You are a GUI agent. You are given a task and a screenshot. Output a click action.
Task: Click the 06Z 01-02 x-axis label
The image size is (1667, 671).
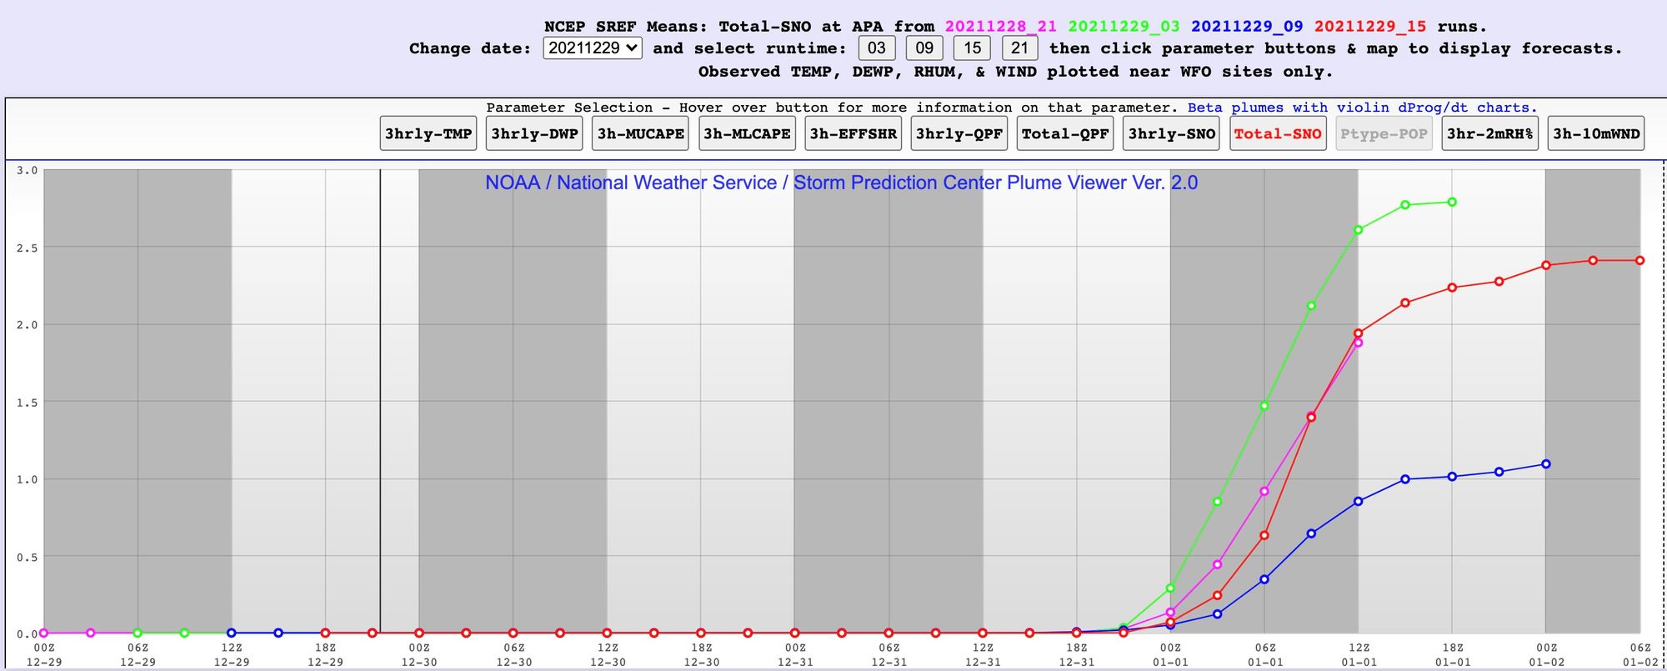1640,654
